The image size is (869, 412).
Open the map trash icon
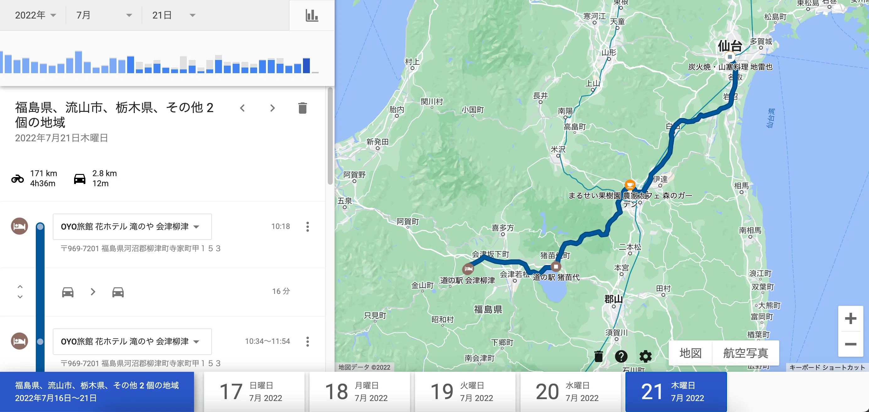pyautogui.click(x=598, y=356)
